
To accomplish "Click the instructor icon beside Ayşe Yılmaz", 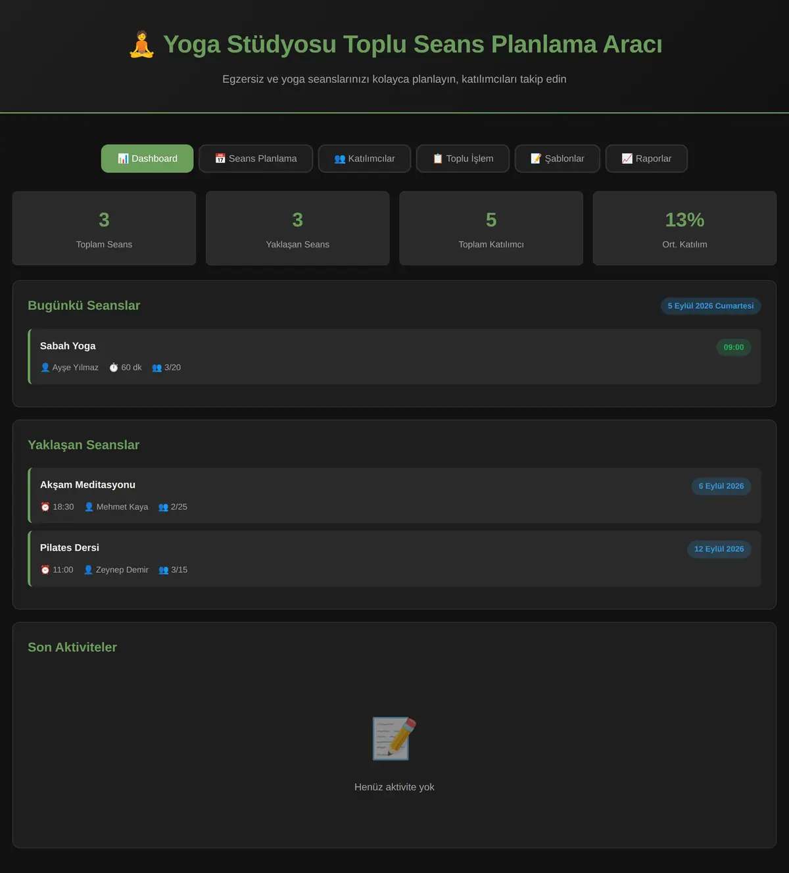I will [x=45, y=367].
